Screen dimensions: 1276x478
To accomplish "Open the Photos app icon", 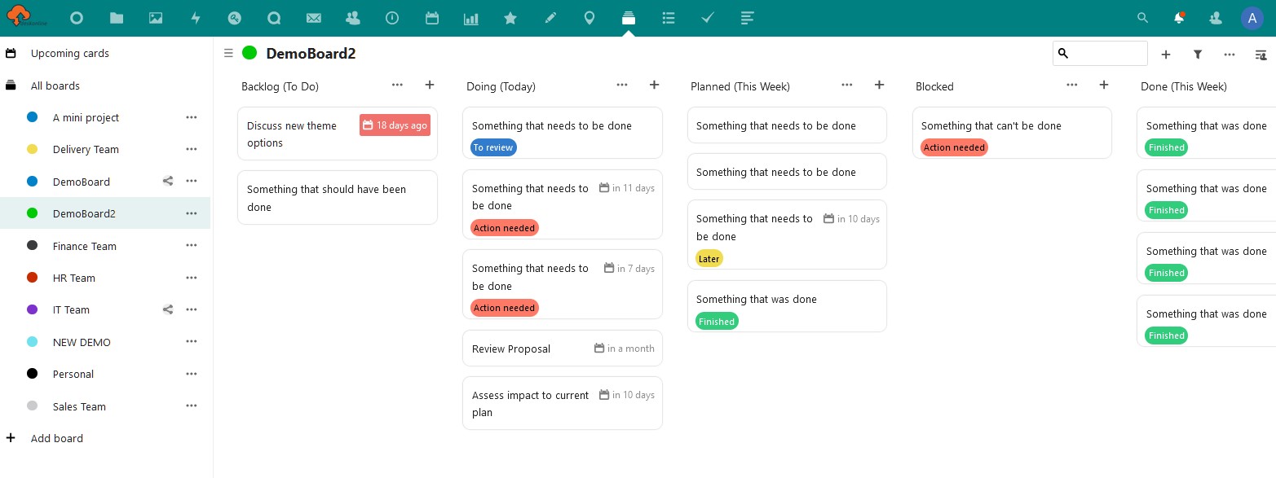I will [156, 18].
